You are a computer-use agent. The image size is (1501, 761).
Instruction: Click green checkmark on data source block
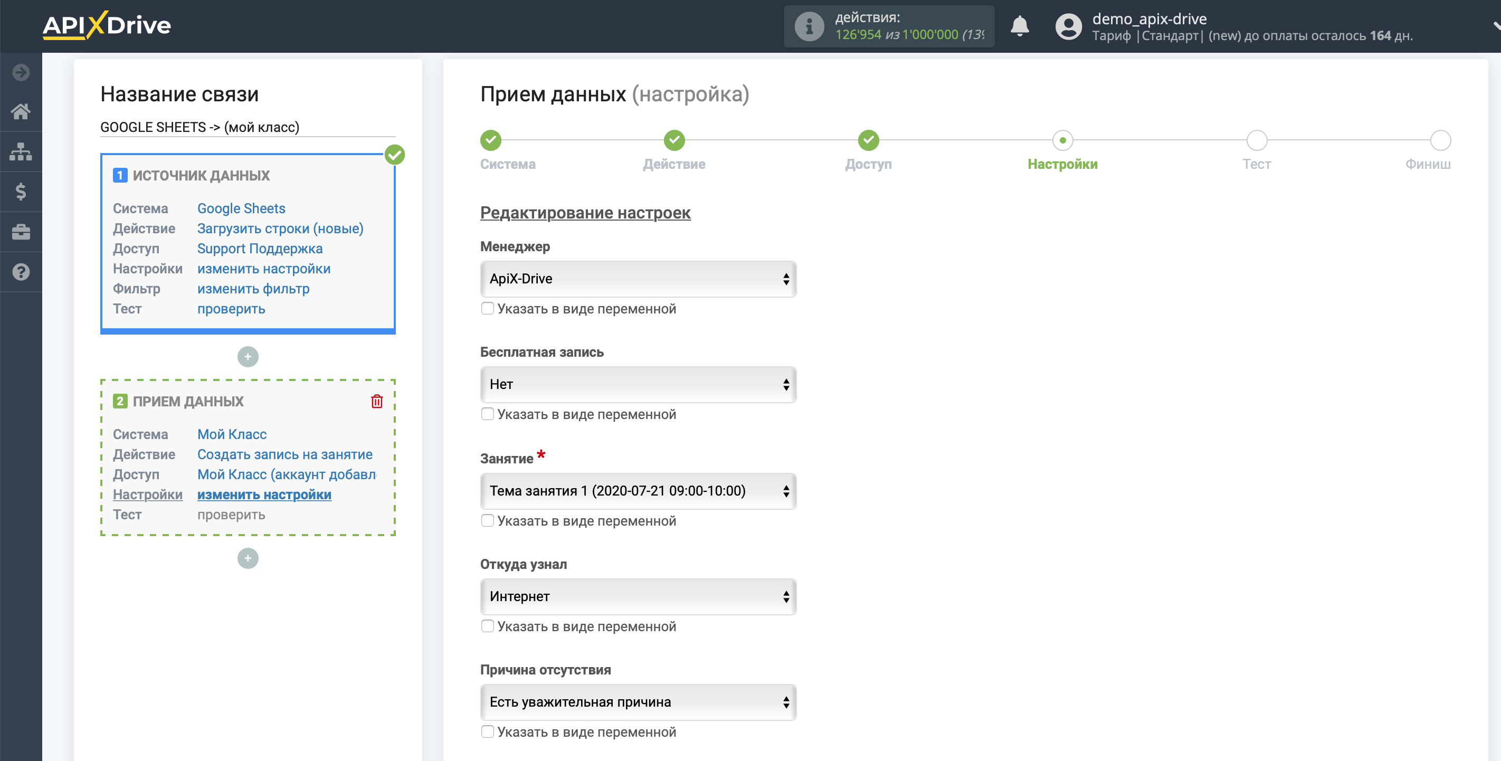(395, 155)
